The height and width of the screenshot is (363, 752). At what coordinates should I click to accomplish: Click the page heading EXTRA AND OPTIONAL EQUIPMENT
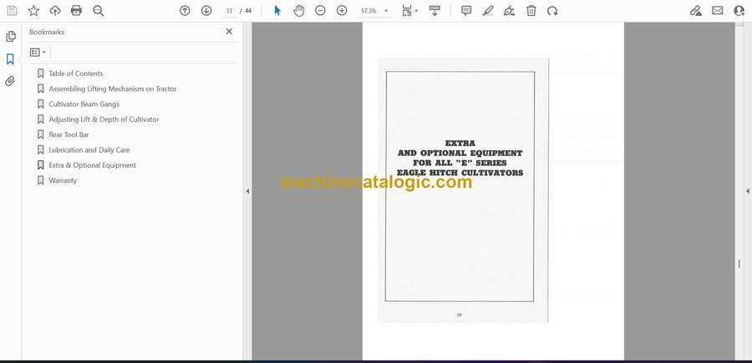point(460,158)
